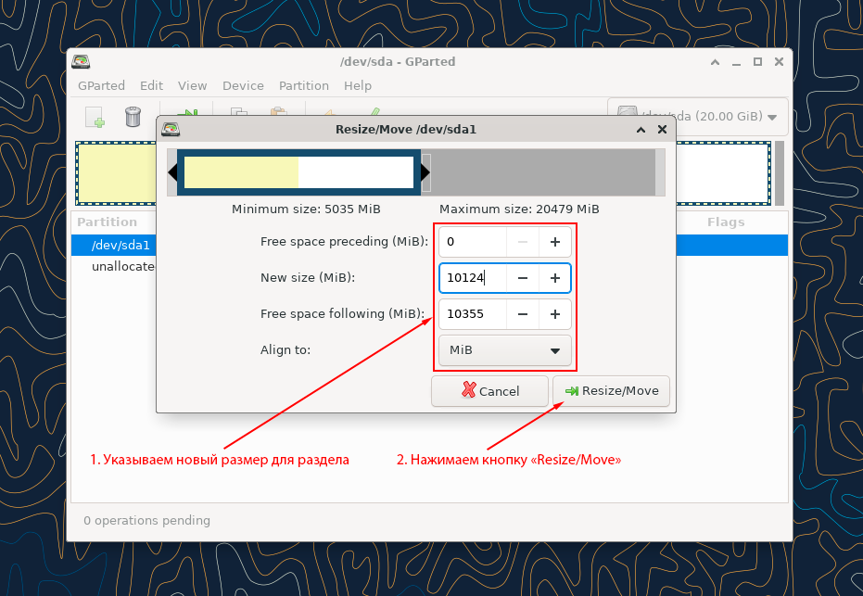The image size is (863, 596).
Task: Click the '/dev/sda - GParted' window title
Action: coord(398,61)
